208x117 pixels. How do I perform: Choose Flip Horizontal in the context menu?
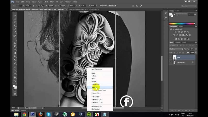96,106
